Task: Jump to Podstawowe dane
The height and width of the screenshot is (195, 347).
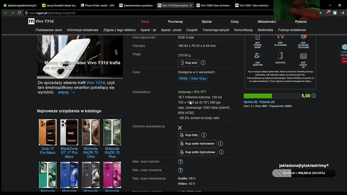Action: [49, 30]
